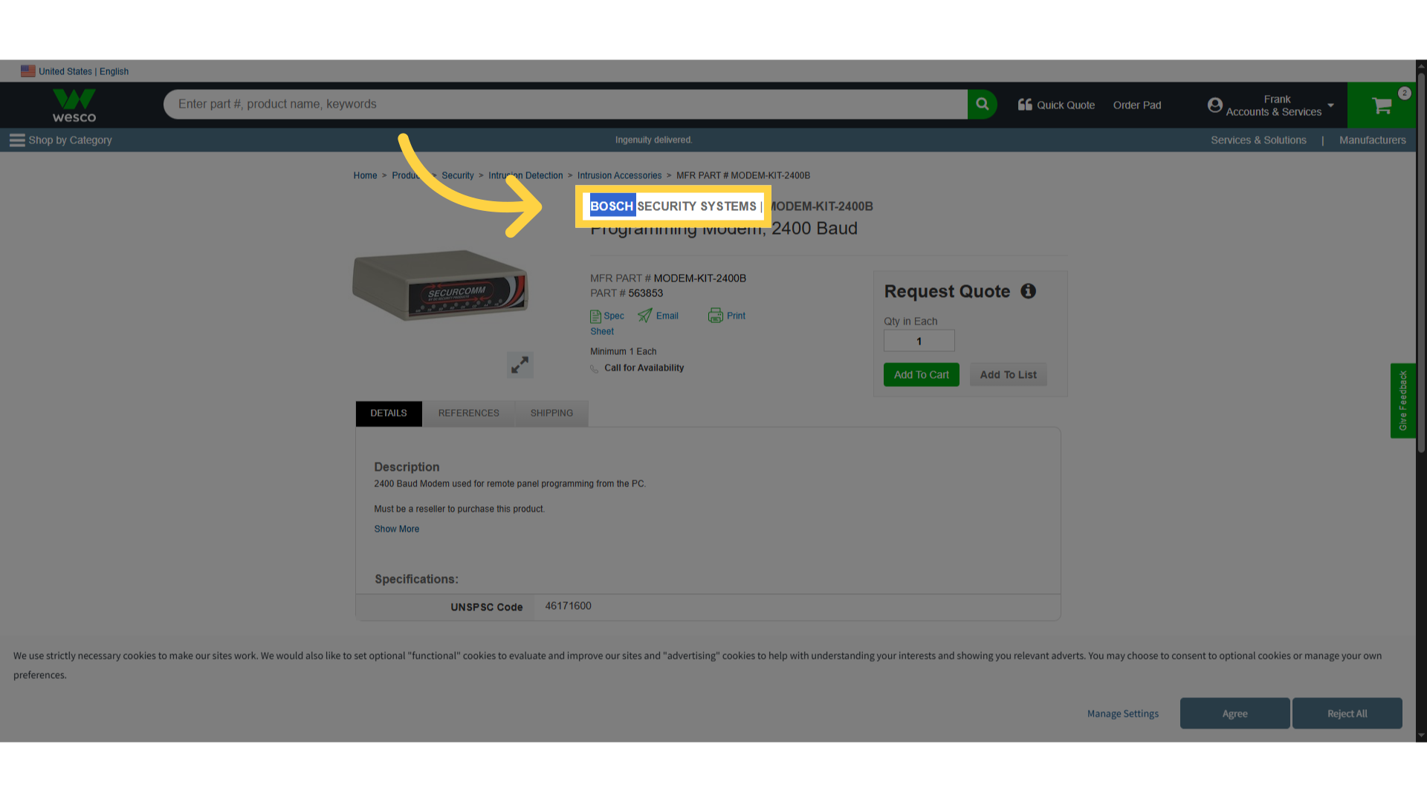Go to Intrusion Accessories breadcrumb

(619, 176)
